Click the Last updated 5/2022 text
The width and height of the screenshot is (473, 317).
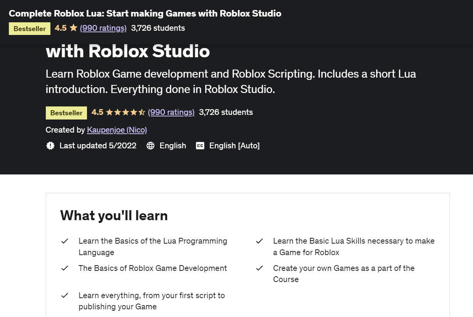[98, 146]
